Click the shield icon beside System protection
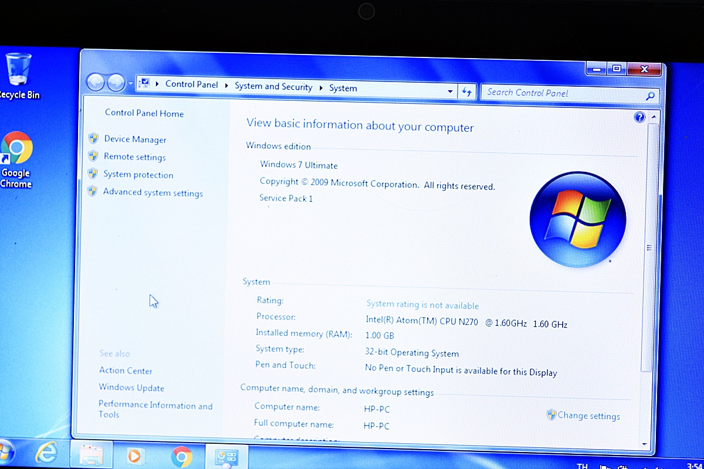 (x=92, y=174)
